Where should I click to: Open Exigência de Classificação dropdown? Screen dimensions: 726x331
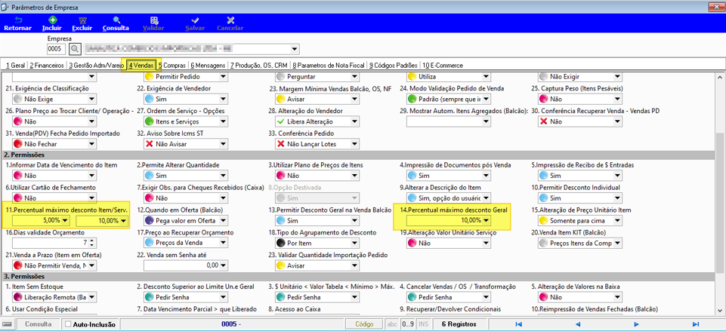tap(91, 99)
